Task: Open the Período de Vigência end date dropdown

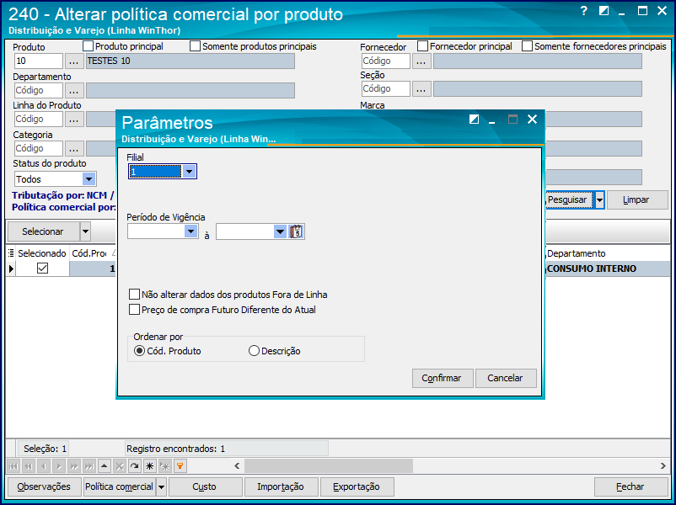Action: click(x=280, y=231)
